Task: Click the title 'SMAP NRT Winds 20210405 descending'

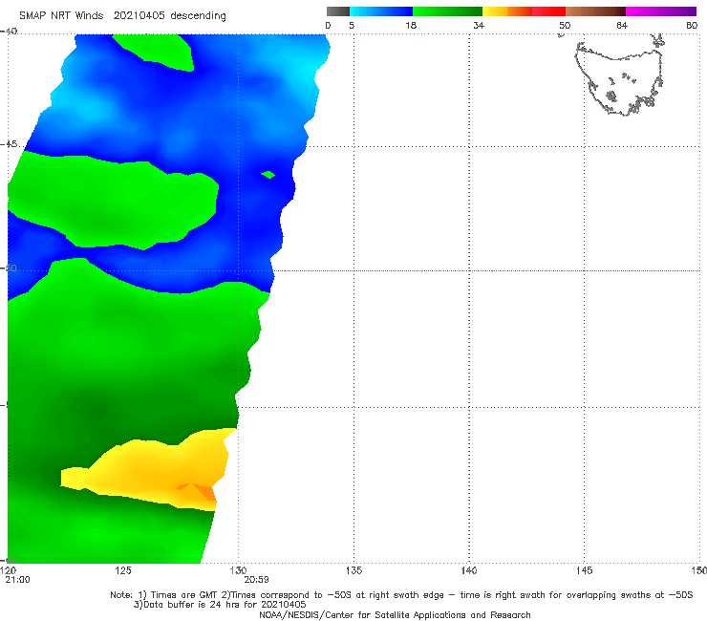Action: tap(122, 16)
